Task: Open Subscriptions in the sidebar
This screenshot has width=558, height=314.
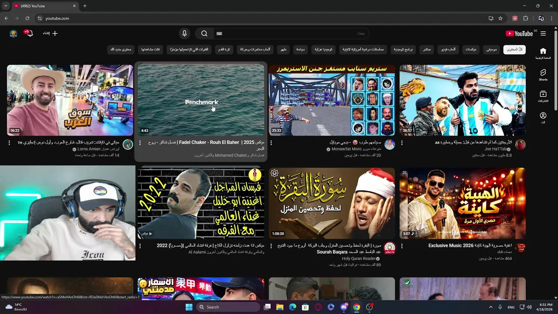Action: point(543,96)
